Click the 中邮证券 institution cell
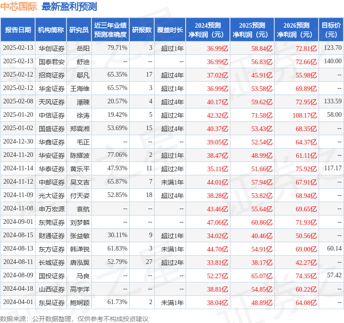344x323 pixels. tap(52, 182)
